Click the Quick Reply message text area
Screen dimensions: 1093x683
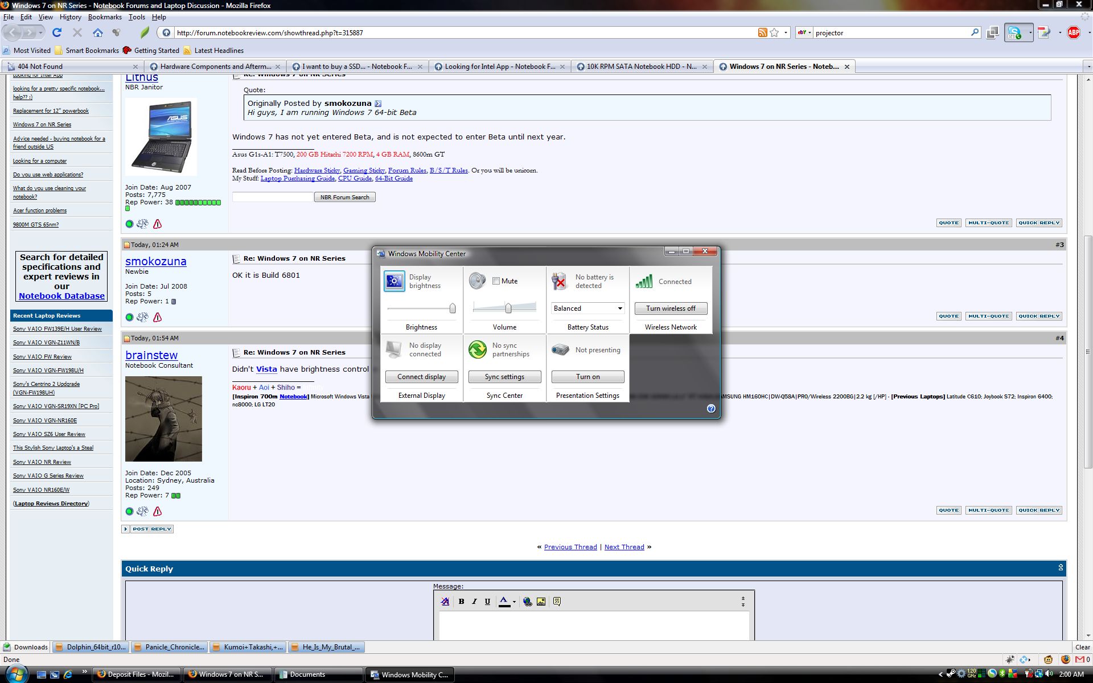tap(594, 626)
